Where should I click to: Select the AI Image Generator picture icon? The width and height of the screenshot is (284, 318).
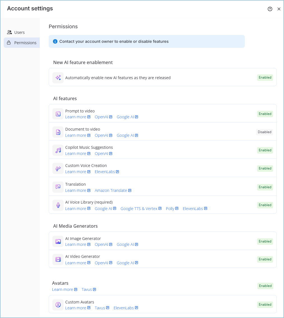(x=58, y=241)
